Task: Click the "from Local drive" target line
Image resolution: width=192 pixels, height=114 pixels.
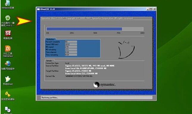Action: tap(81, 73)
